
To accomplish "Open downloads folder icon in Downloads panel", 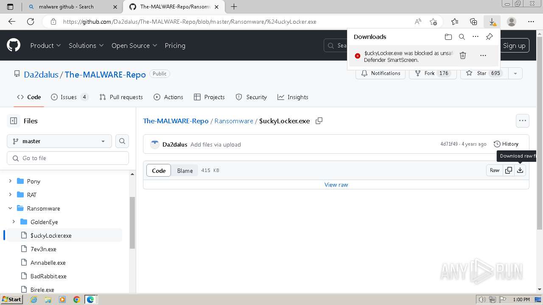I will pyautogui.click(x=448, y=37).
